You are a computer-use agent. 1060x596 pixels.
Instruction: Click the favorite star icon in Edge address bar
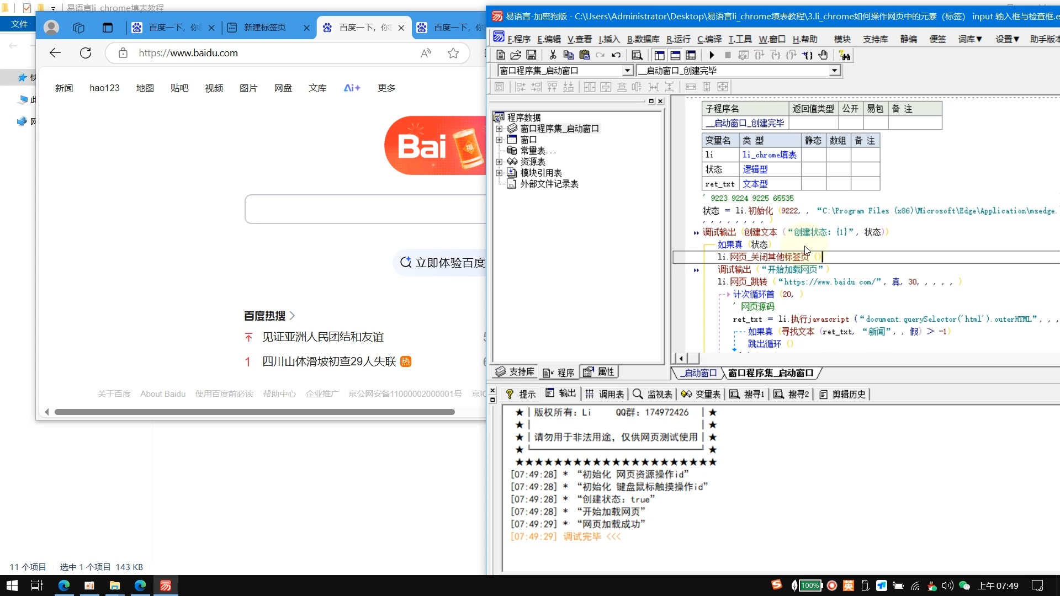pyautogui.click(x=453, y=53)
